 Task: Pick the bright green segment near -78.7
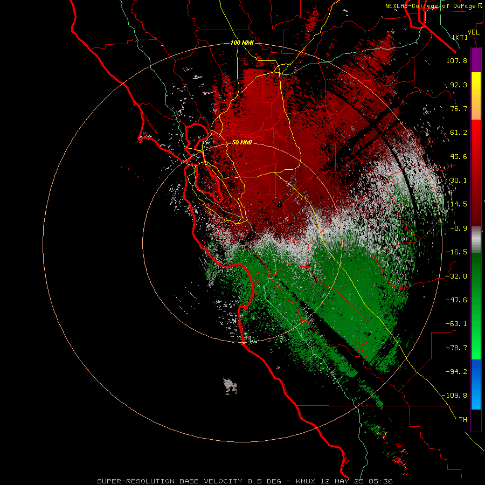pos(476,348)
